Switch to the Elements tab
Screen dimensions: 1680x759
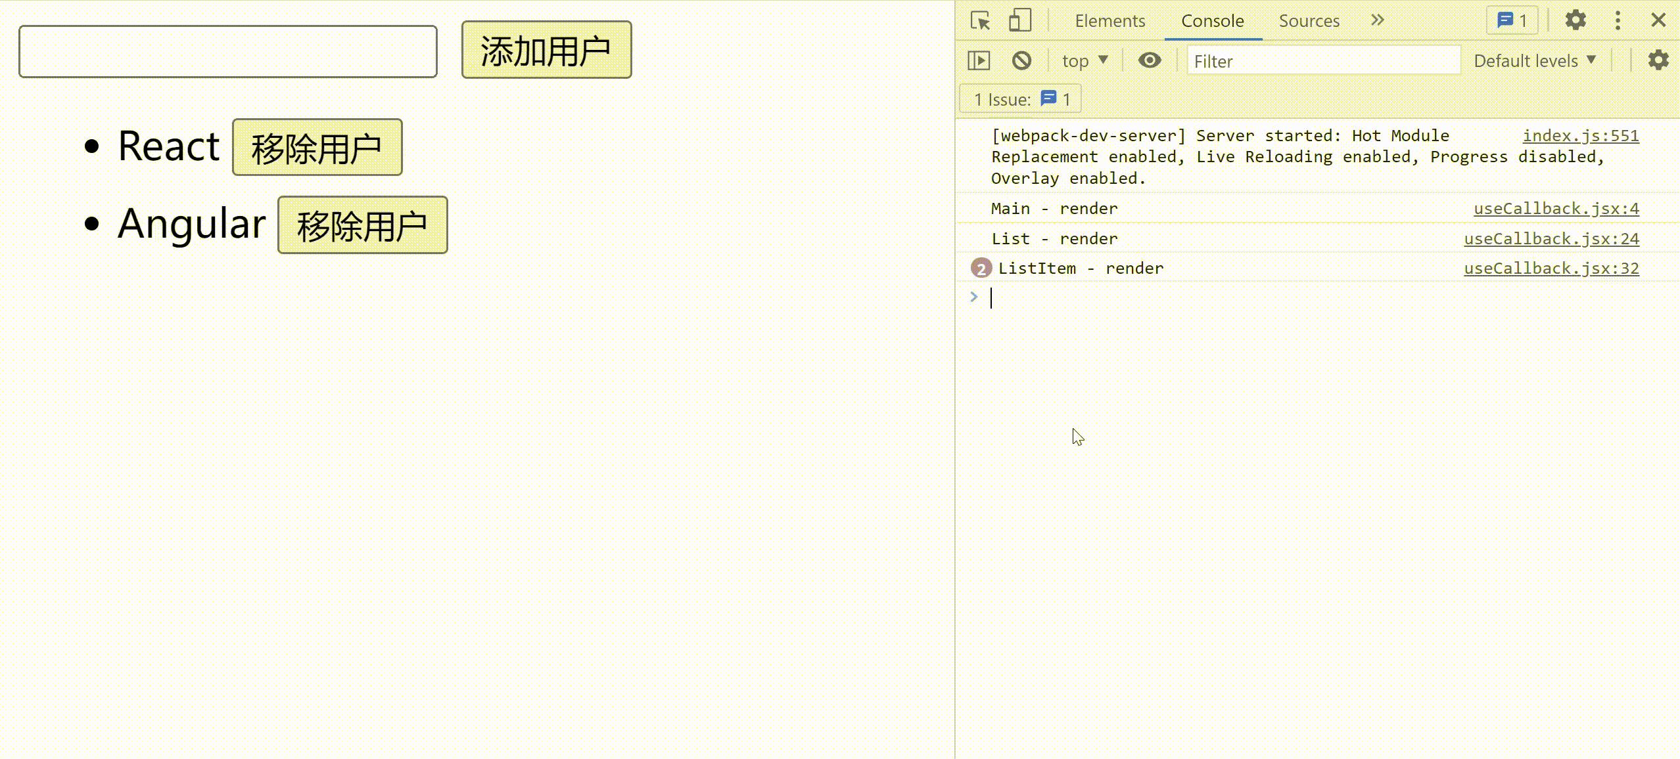[1109, 21]
